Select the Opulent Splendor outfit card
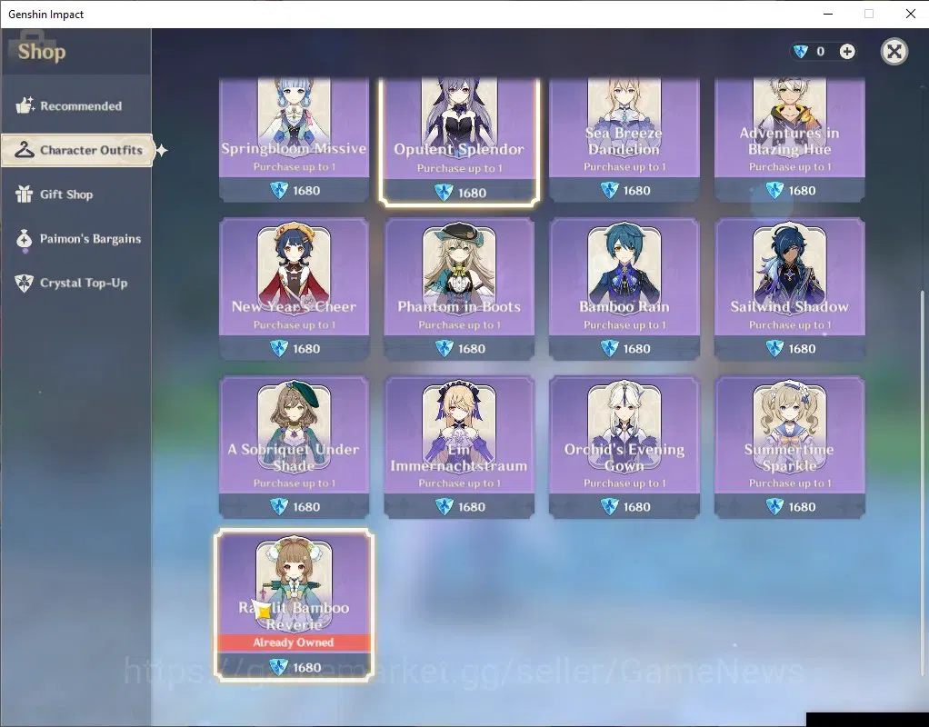929x727 pixels. pyautogui.click(x=459, y=141)
